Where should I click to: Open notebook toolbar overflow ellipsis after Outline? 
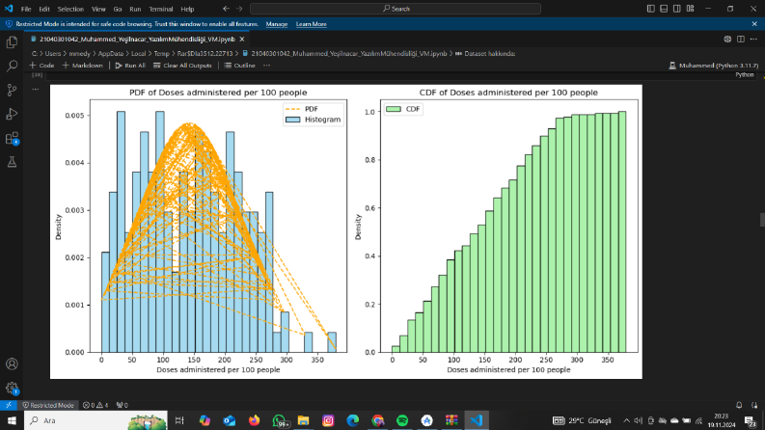click(267, 66)
